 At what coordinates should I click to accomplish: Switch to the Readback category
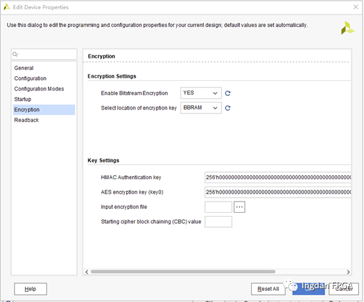tap(44, 120)
